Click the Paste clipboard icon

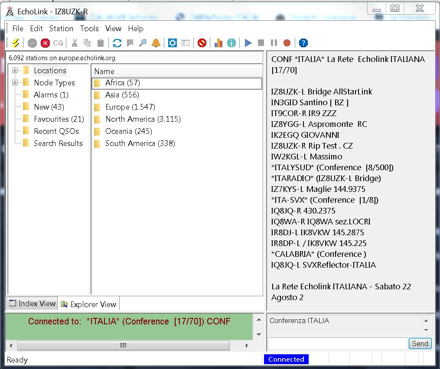coord(101,43)
